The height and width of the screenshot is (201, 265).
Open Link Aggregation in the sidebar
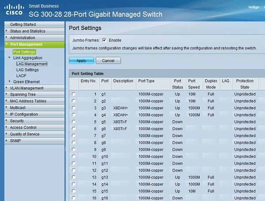point(28,58)
